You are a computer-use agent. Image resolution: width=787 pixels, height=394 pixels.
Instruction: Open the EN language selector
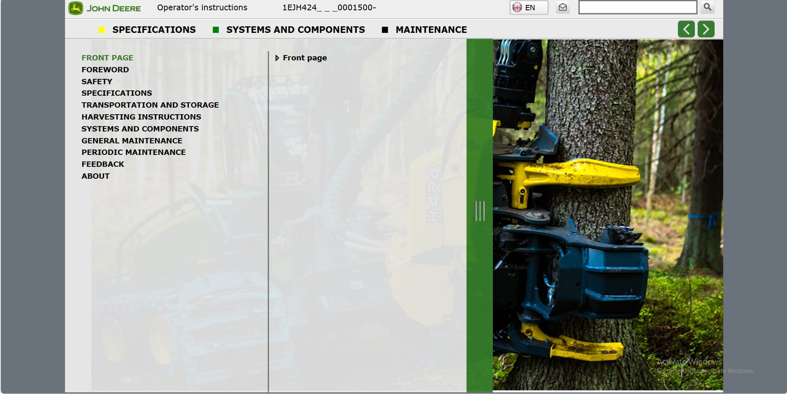(x=529, y=7)
